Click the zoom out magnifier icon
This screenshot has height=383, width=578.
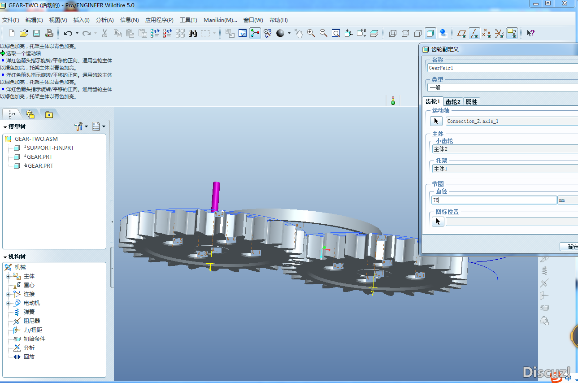(323, 33)
